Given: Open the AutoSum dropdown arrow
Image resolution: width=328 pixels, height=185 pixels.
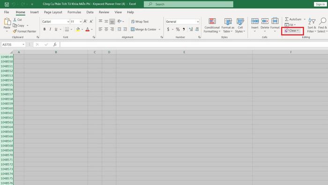Looking at the screenshot, I should [x=305, y=19].
